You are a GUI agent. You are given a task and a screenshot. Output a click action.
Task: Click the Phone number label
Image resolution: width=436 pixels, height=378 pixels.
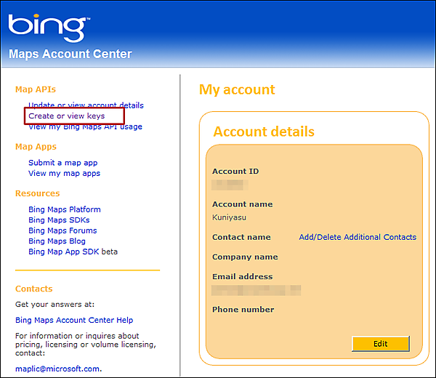click(x=243, y=310)
